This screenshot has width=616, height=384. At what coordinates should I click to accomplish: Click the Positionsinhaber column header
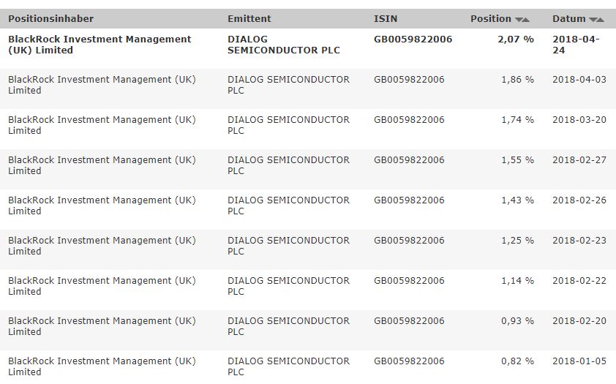(x=51, y=19)
